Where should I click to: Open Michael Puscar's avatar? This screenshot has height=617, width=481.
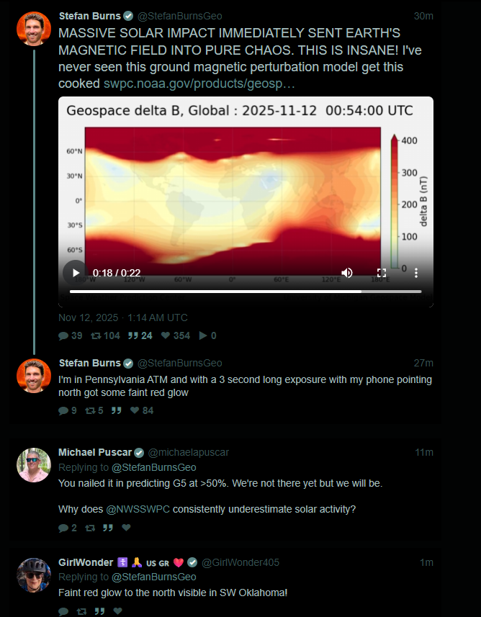pos(34,464)
